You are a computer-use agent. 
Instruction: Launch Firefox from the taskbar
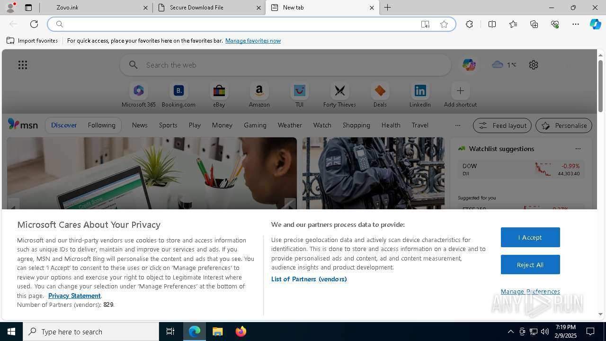241,332
